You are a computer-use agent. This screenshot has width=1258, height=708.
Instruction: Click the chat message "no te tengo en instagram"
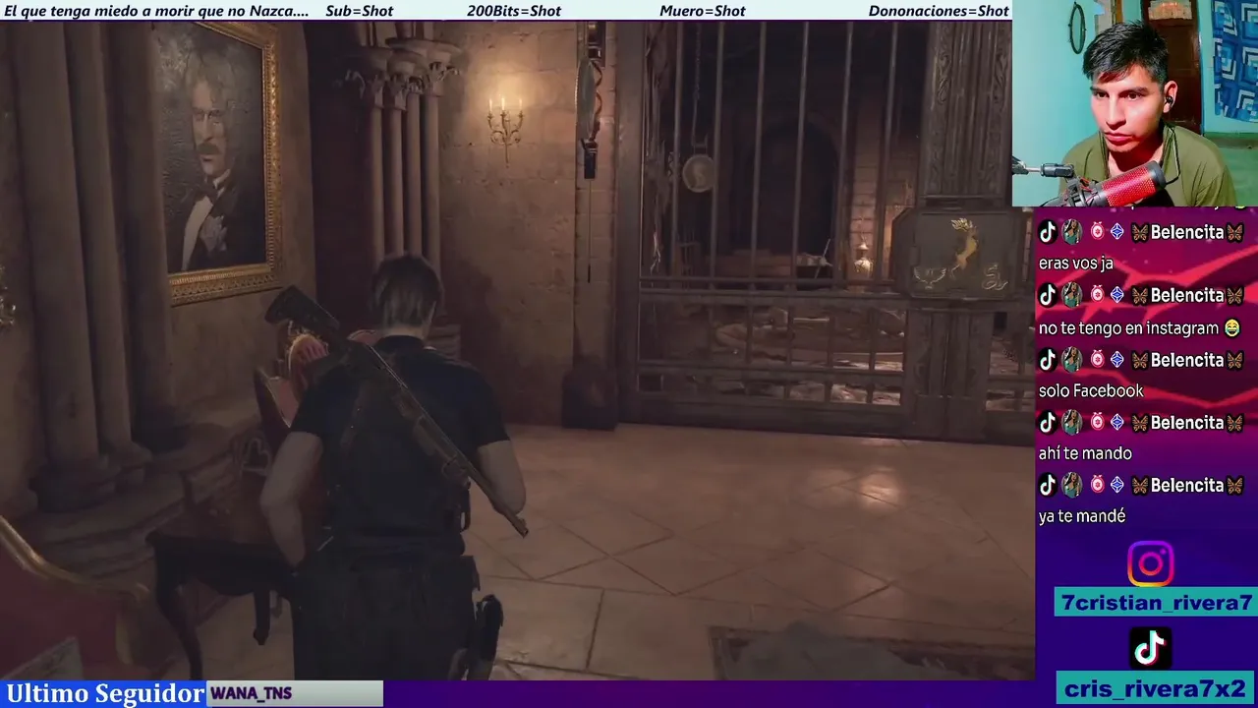tap(1129, 327)
